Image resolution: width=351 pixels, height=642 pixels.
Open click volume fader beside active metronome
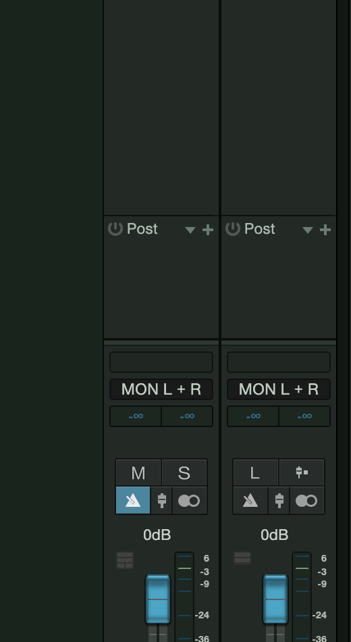(161, 500)
